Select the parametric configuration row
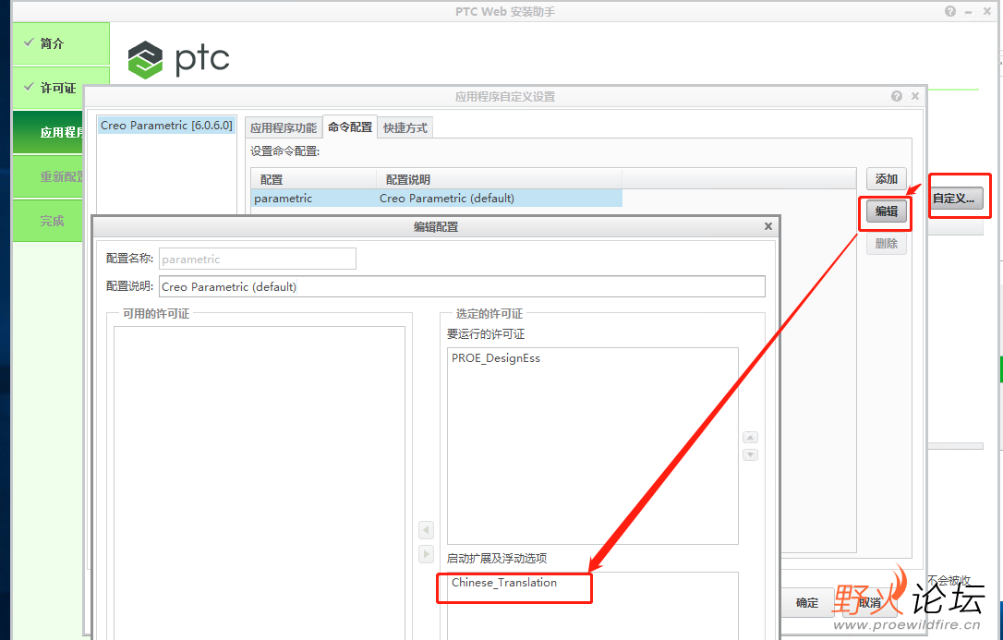Viewport: 1003px width, 640px height. (437, 199)
